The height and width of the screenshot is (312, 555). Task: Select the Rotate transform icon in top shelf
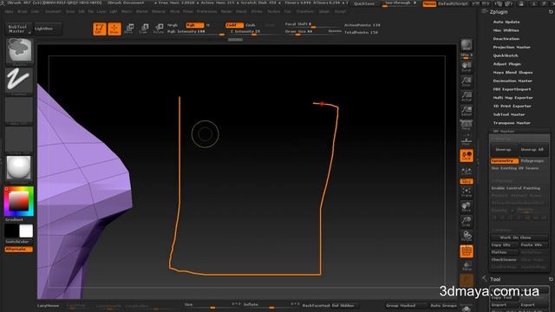(x=159, y=29)
